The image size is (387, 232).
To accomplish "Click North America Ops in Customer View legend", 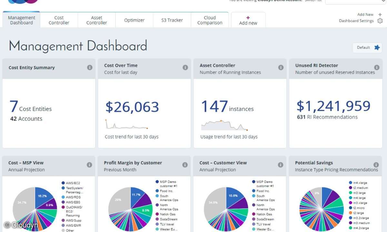I will point(263,207).
